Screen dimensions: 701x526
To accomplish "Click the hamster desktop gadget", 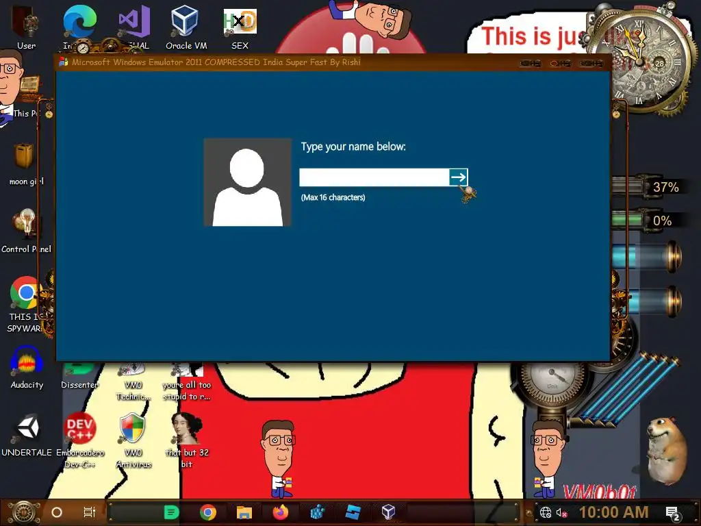I will tap(668, 452).
